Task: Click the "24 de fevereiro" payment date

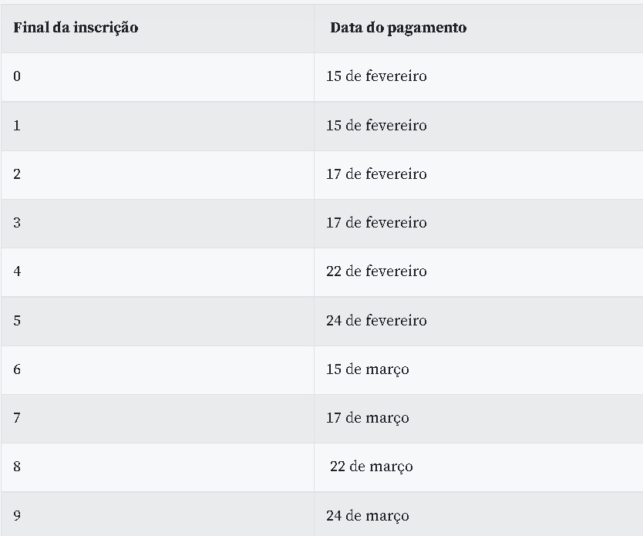Action: [x=376, y=321]
